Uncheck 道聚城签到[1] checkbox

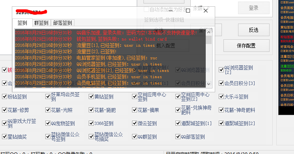click(178, 123)
